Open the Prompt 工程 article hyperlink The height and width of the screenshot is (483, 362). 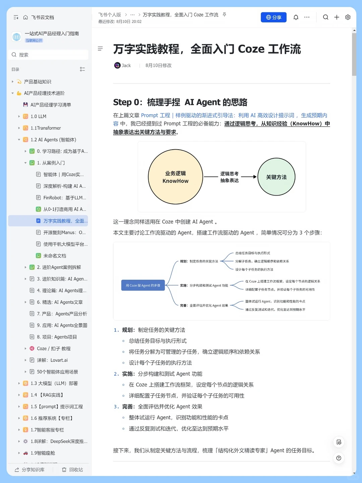(x=156, y=115)
